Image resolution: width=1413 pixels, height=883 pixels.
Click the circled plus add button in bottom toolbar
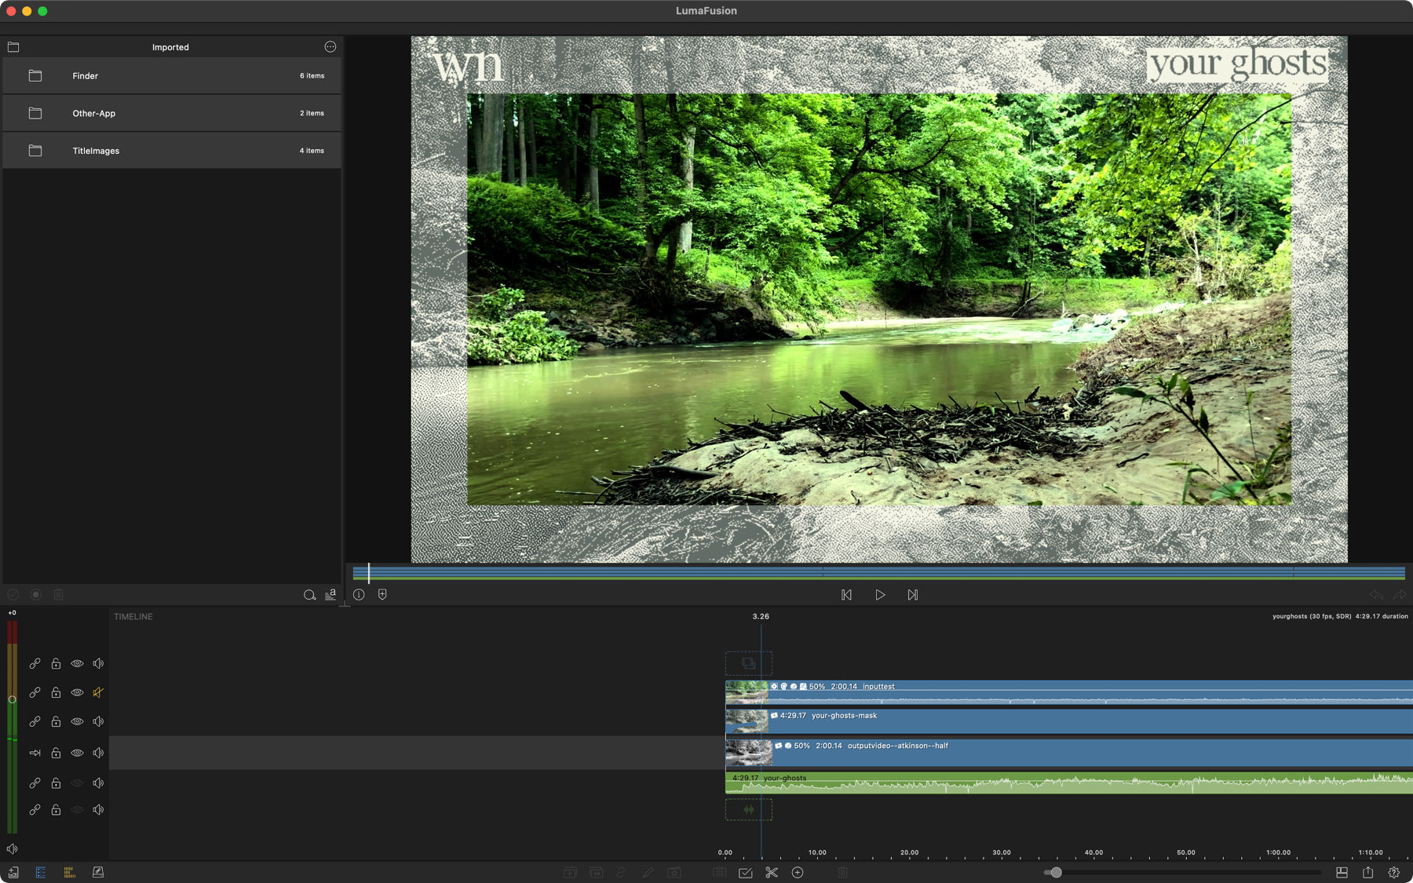point(798,872)
